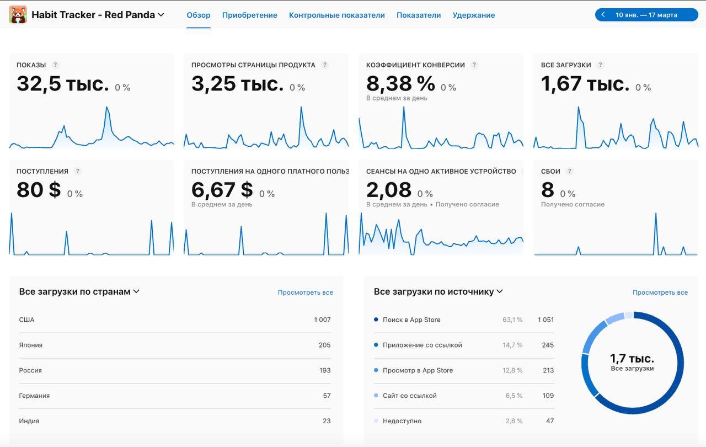Click the dark blue legend dot for Просмотр в App Store

(376, 370)
